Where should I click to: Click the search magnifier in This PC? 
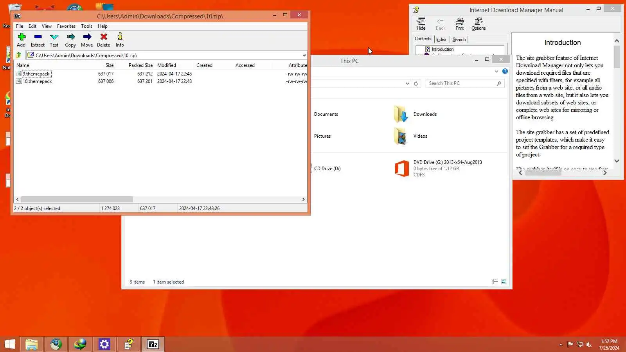pos(499,83)
